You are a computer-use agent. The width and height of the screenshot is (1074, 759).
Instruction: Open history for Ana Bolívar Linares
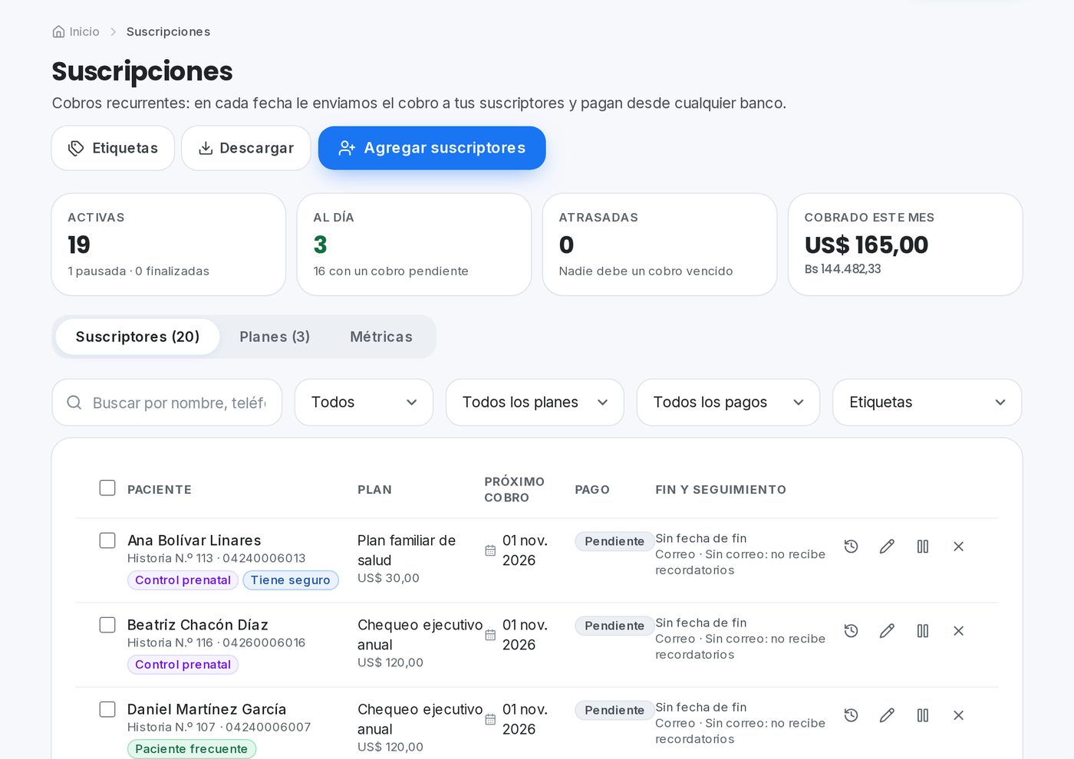coord(851,547)
